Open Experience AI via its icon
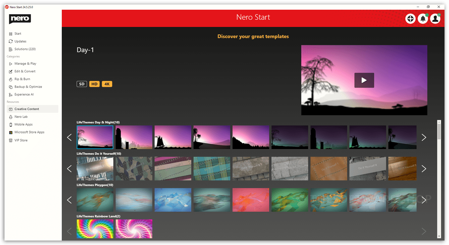 pyautogui.click(x=11, y=95)
